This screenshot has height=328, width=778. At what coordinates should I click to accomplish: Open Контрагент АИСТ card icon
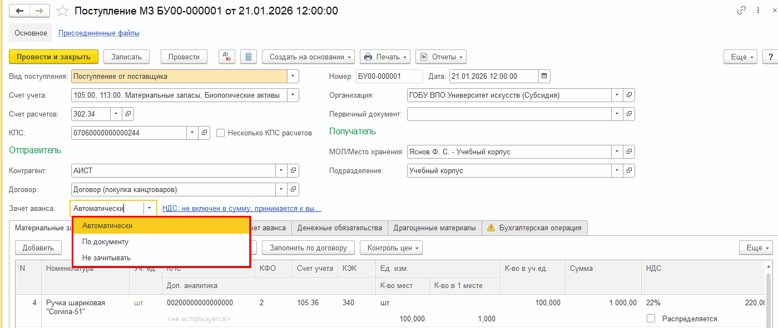coord(294,170)
